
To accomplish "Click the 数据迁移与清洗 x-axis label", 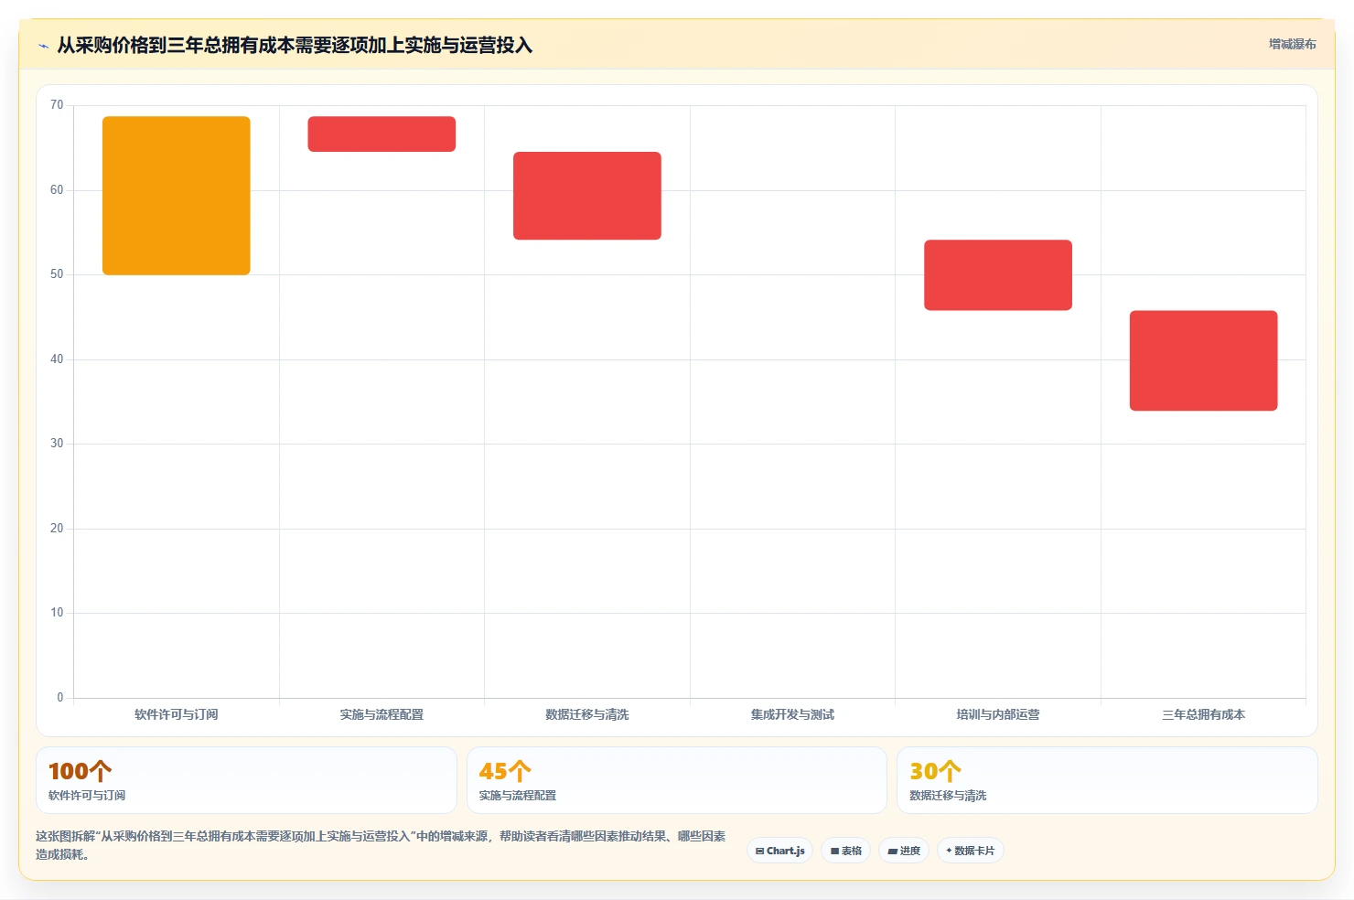I will coord(587,714).
